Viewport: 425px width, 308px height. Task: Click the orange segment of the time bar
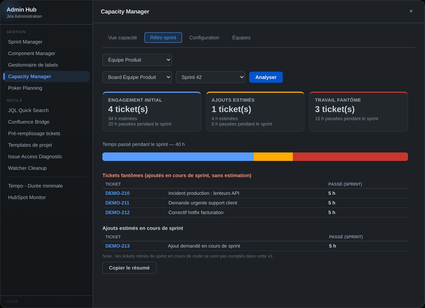(273, 157)
